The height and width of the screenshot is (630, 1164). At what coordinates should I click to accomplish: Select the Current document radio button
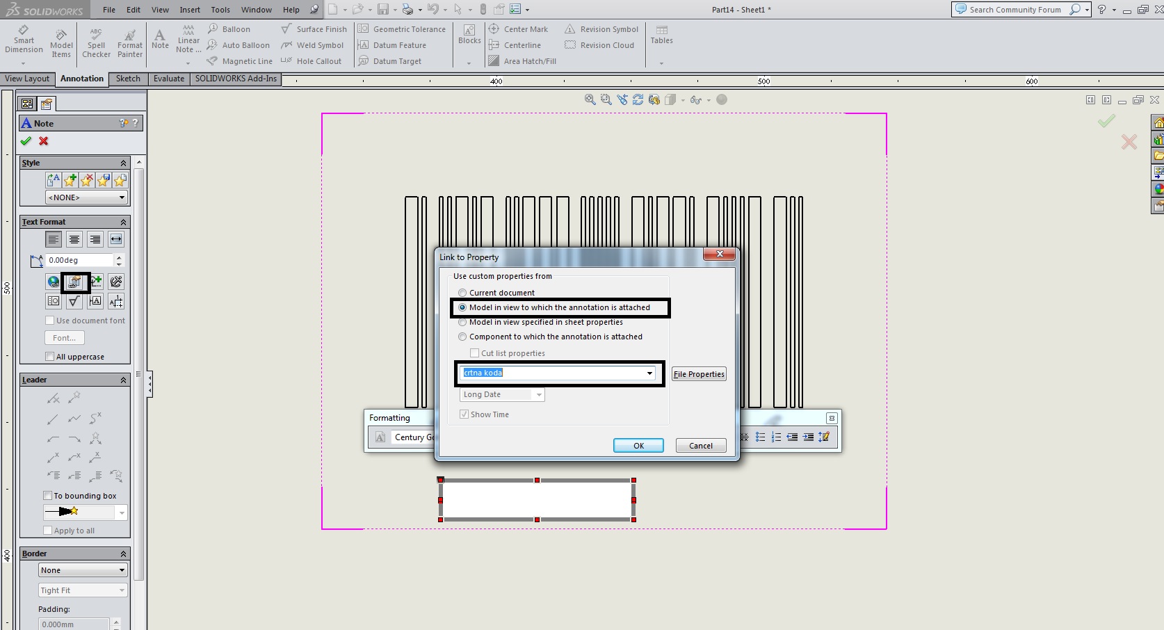coord(462,293)
